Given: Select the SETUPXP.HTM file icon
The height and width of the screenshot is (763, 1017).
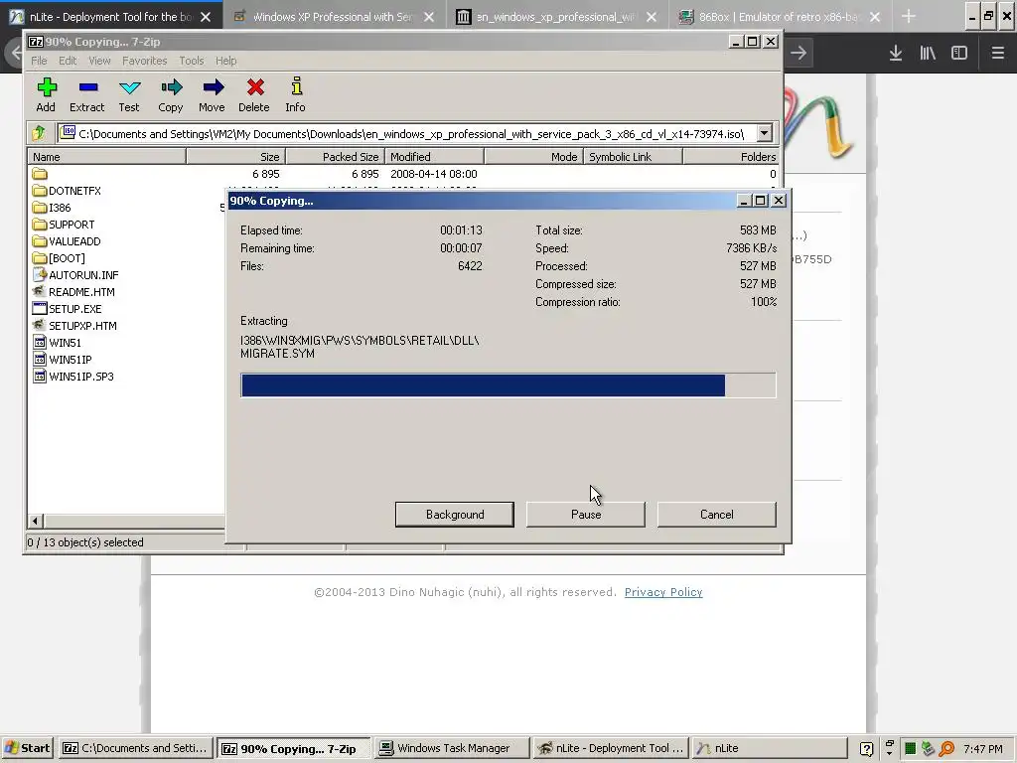Looking at the screenshot, I should tap(40, 326).
